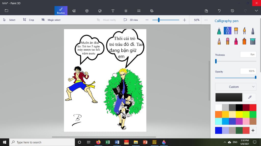Activate the eyedropper color picker
This screenshot has height=146, width=261.
tap(250, 97)
